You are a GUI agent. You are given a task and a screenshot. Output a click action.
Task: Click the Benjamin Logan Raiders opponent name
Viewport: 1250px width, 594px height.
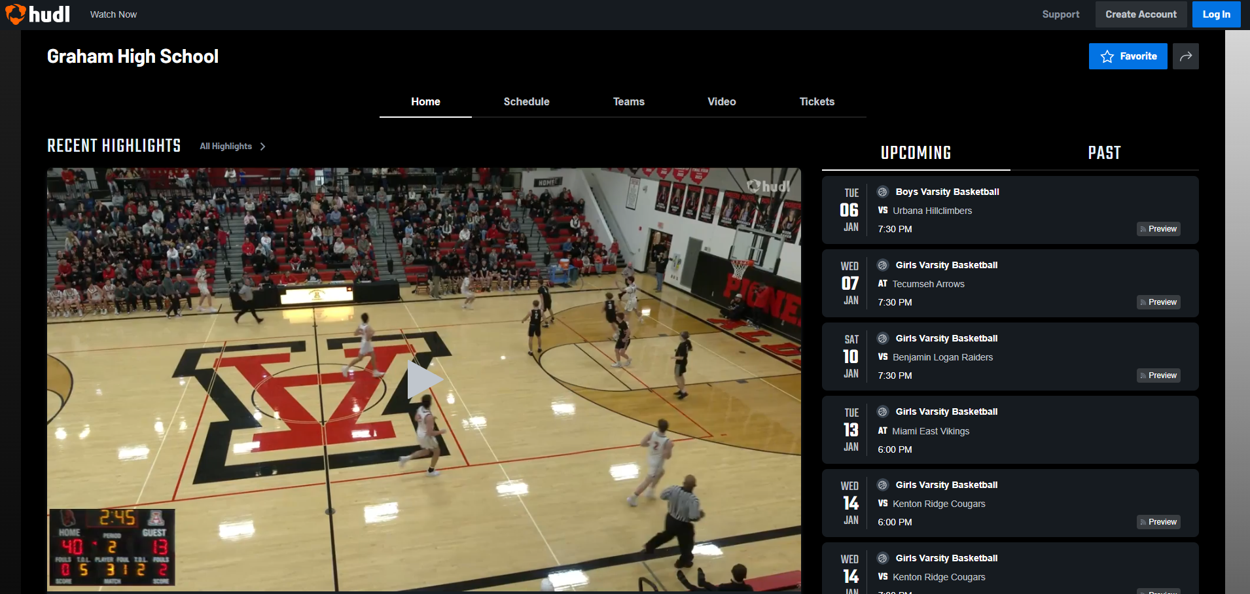tap(942, 357)
